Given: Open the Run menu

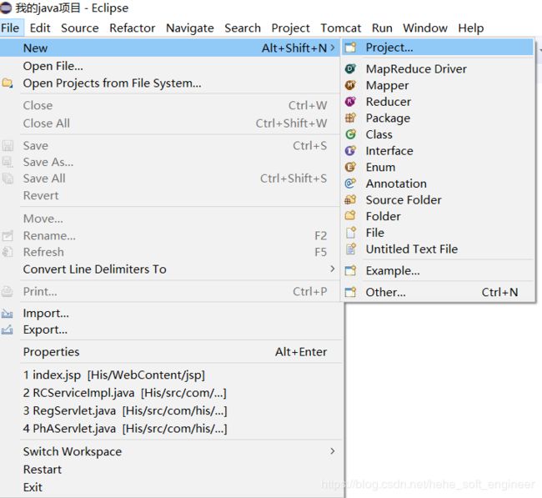Looking at the screenshot, I should tap(382, 28).
